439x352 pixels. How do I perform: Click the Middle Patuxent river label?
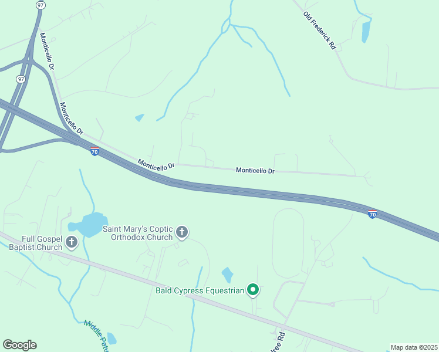pos(97,336)
